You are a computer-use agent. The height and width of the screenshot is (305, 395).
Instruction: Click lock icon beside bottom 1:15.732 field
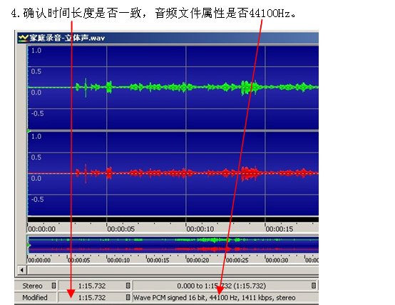[128, 297]
